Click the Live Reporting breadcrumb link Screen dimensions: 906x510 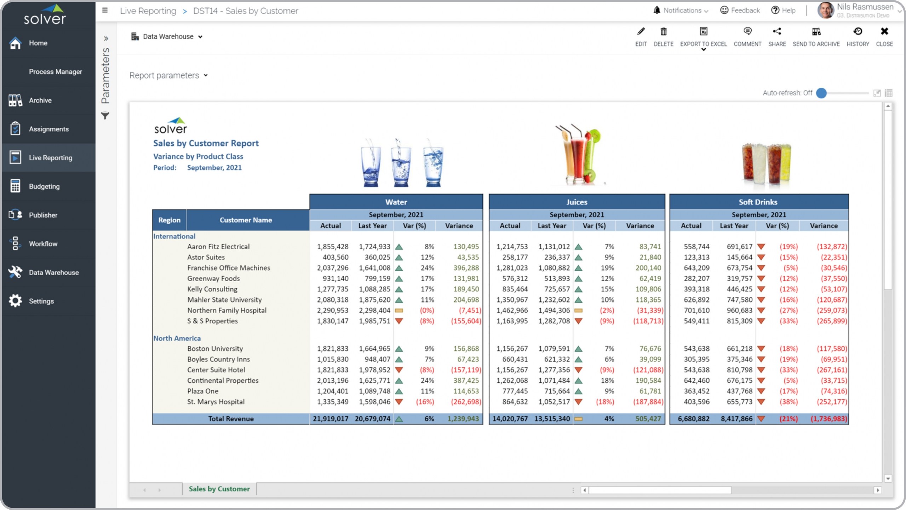pos(148,11)
